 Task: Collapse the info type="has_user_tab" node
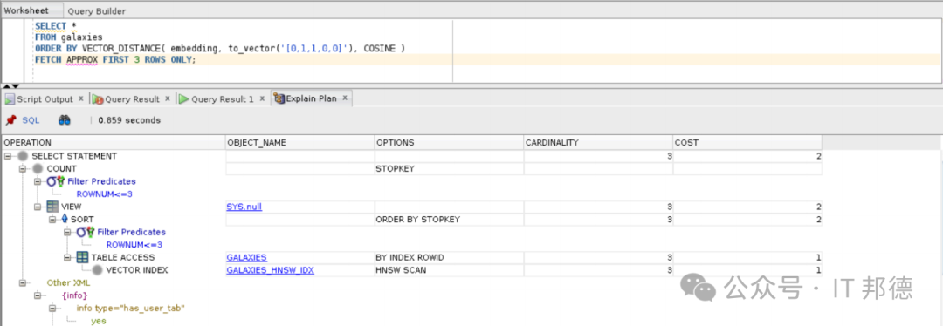point(52,308)
